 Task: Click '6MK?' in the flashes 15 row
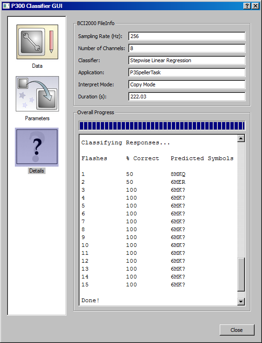click(x=178, y=285)
